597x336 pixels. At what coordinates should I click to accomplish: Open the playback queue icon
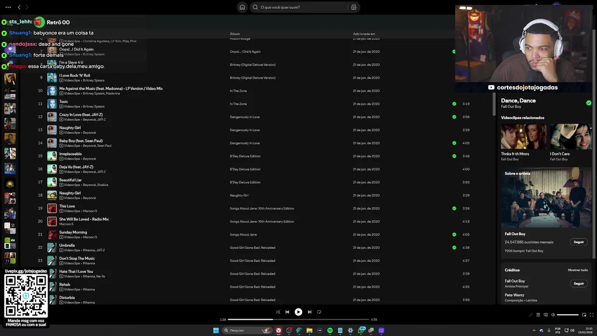pos(538,315)
